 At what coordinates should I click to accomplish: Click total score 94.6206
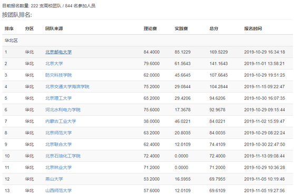click(x=217, y=98)
